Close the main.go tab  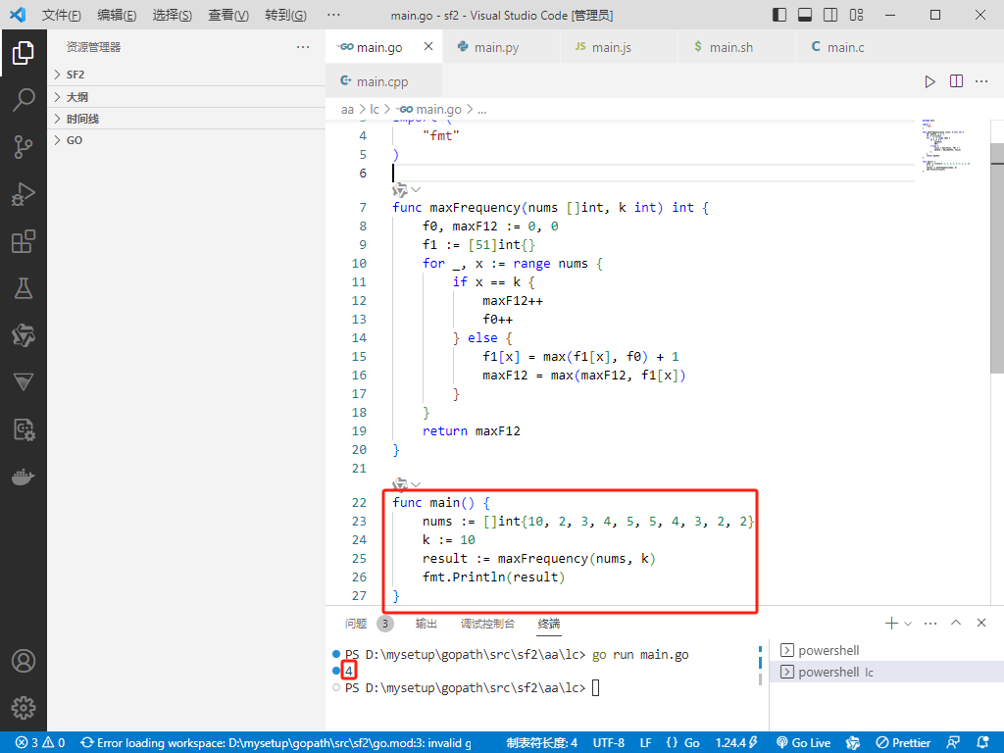428,46
